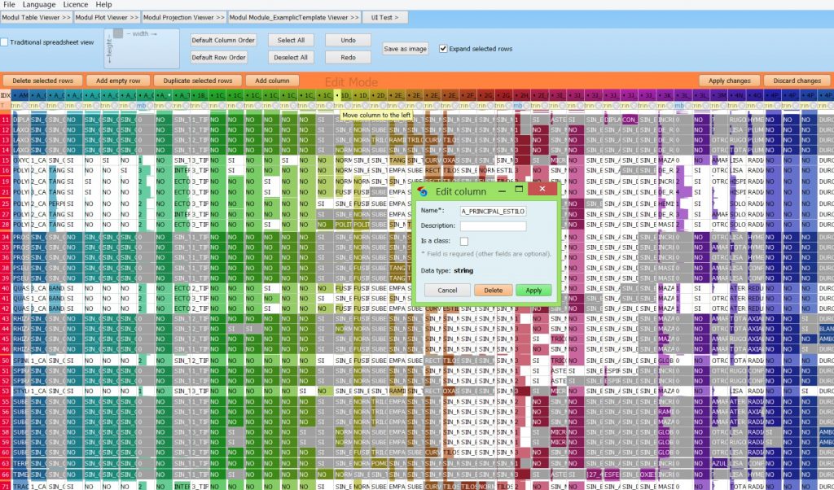
Task: Minimize the Edit column dialog
Action: pyautogui.click(x=499, y=190)
